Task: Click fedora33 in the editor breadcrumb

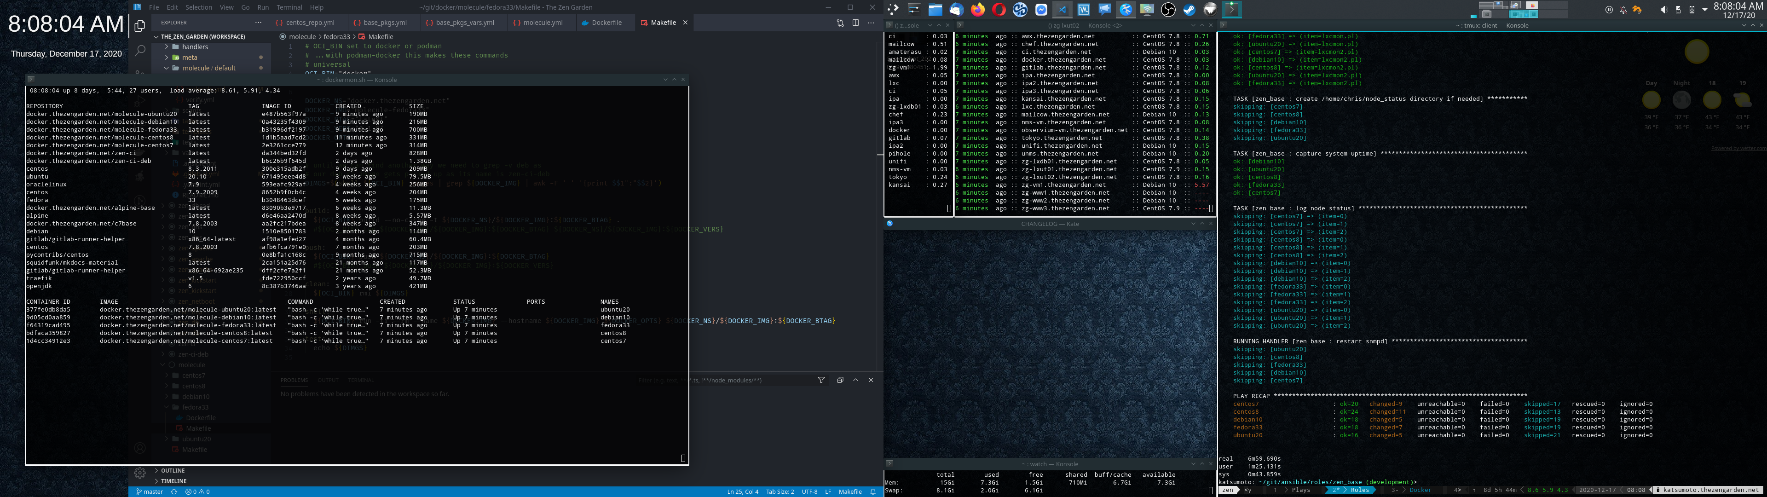Action: 337,36
